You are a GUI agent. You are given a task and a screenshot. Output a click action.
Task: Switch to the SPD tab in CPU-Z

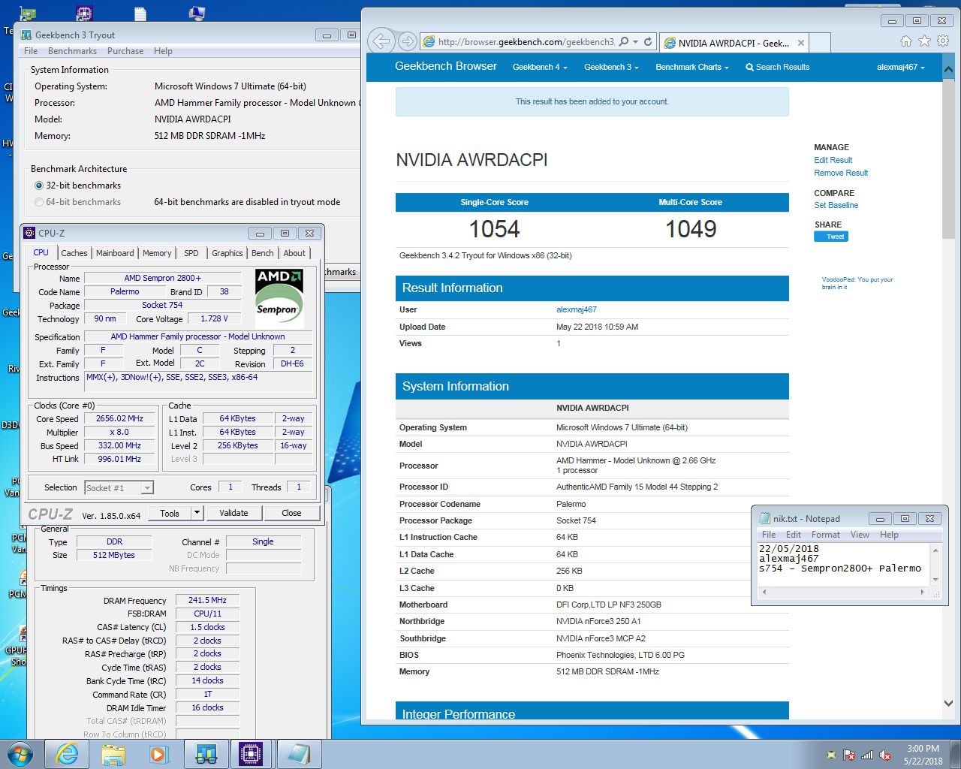point(191,253)
